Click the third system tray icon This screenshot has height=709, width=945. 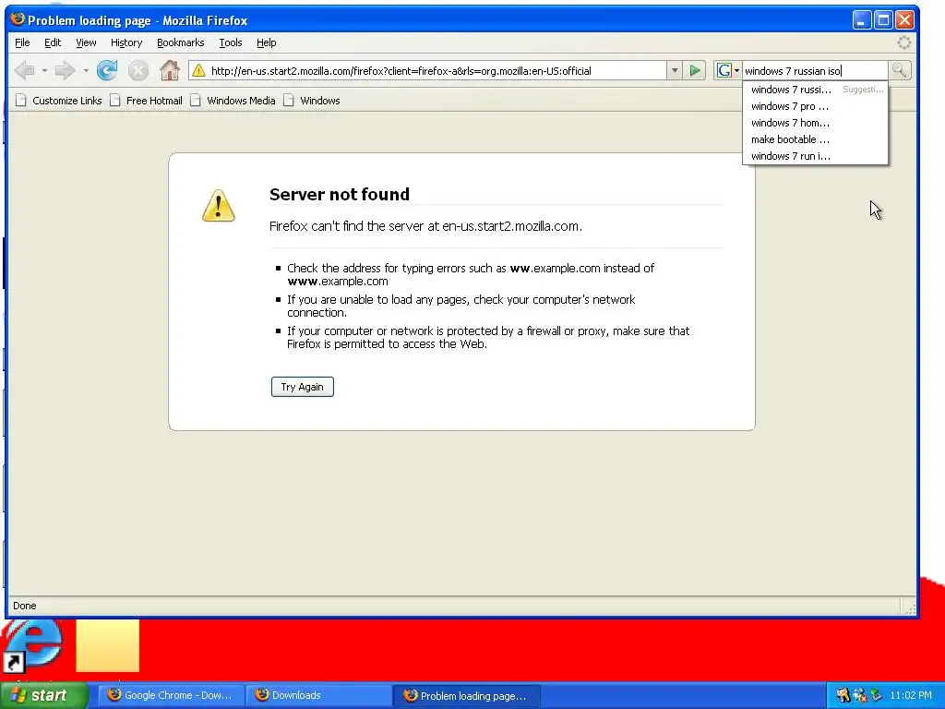[876, 695]
